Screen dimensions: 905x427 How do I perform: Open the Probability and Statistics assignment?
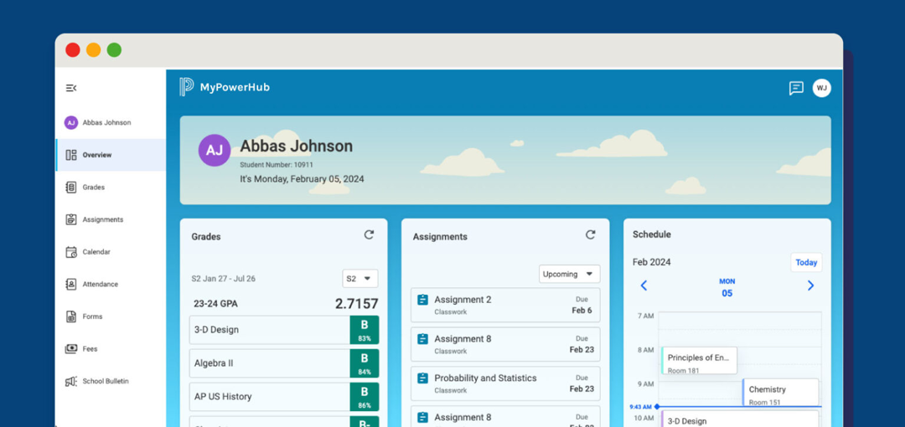tap(505, 383)
